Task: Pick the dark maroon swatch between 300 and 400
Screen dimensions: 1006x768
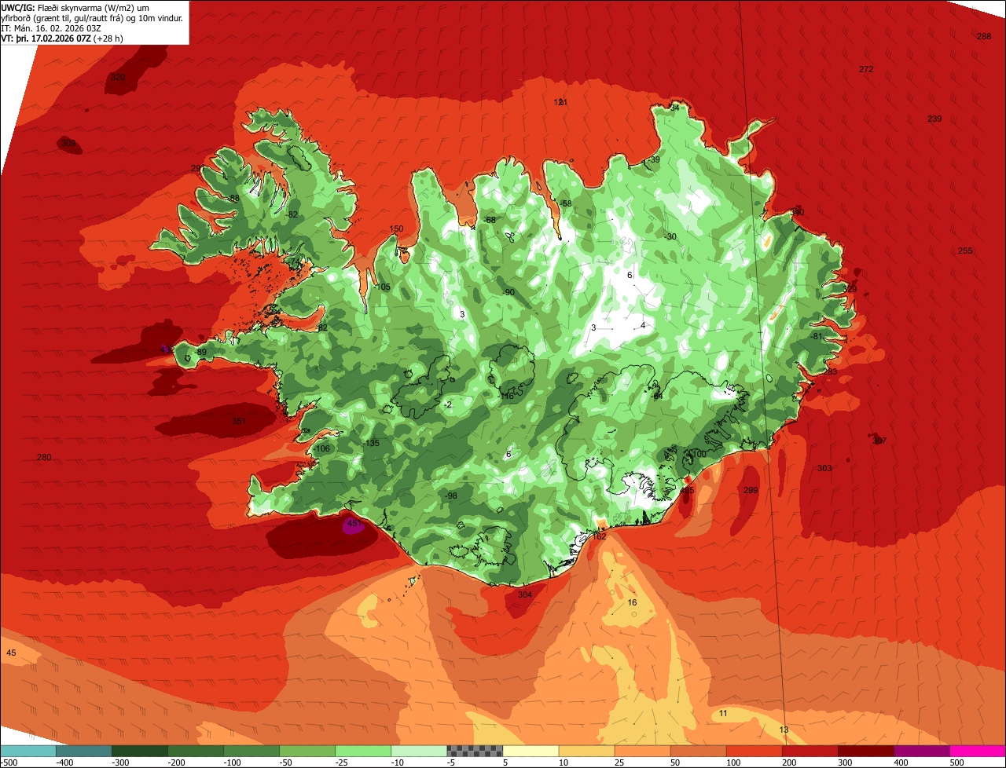Action: click(x=865, y=751)
